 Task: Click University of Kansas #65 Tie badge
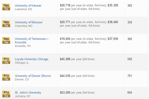(6, 7)
